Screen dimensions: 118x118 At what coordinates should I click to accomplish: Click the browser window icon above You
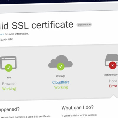pyautogui.click(x=8, y=63)
